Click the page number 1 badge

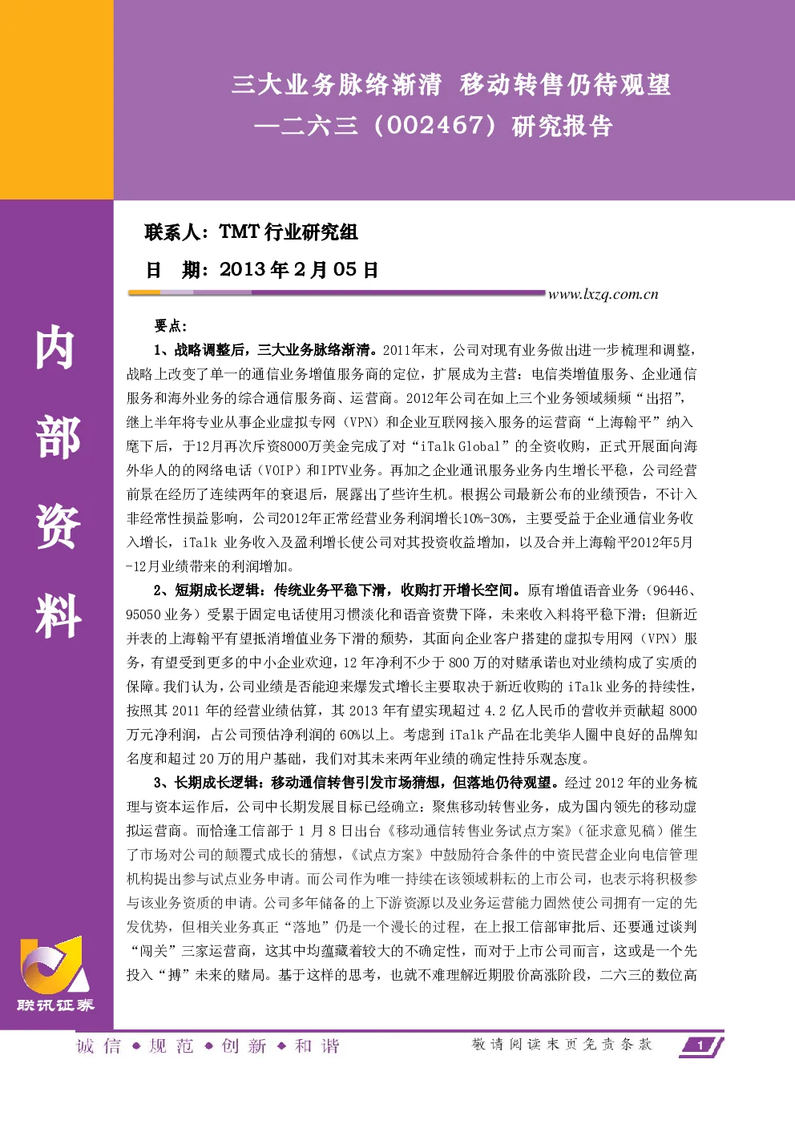click(x=701, y=1045)
